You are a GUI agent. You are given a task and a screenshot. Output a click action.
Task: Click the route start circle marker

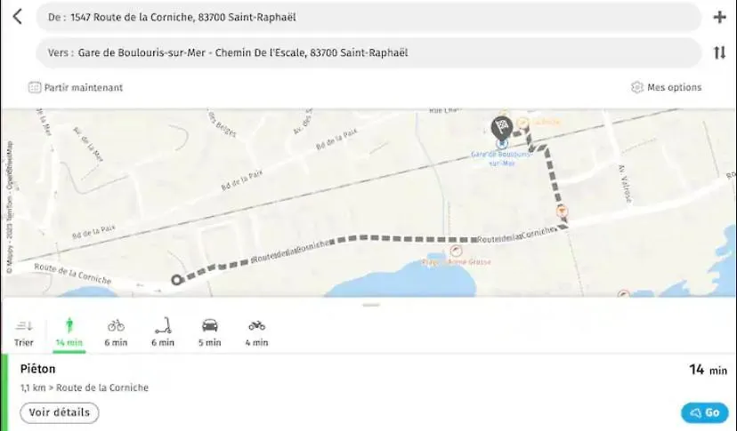tap(177, 280)
